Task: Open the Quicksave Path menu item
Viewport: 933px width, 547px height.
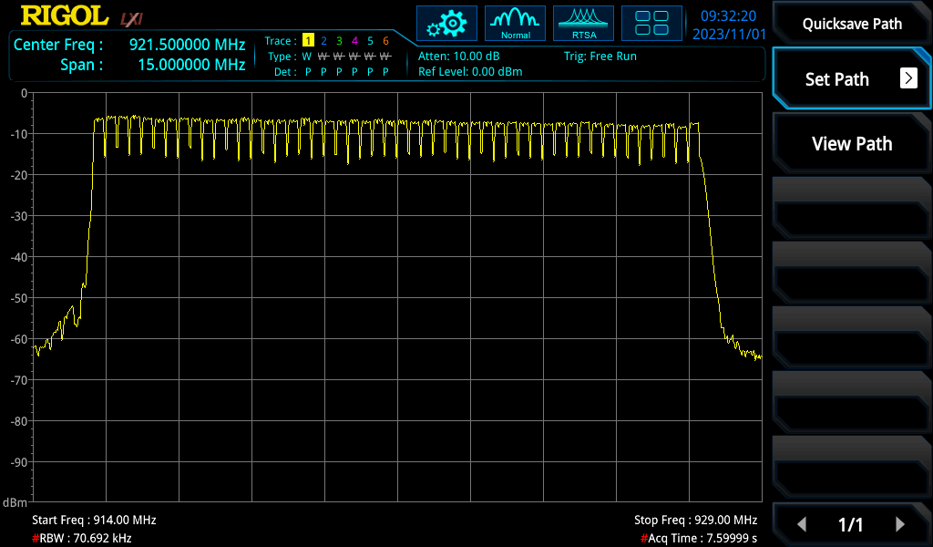Action: click(x=852, y=24)
